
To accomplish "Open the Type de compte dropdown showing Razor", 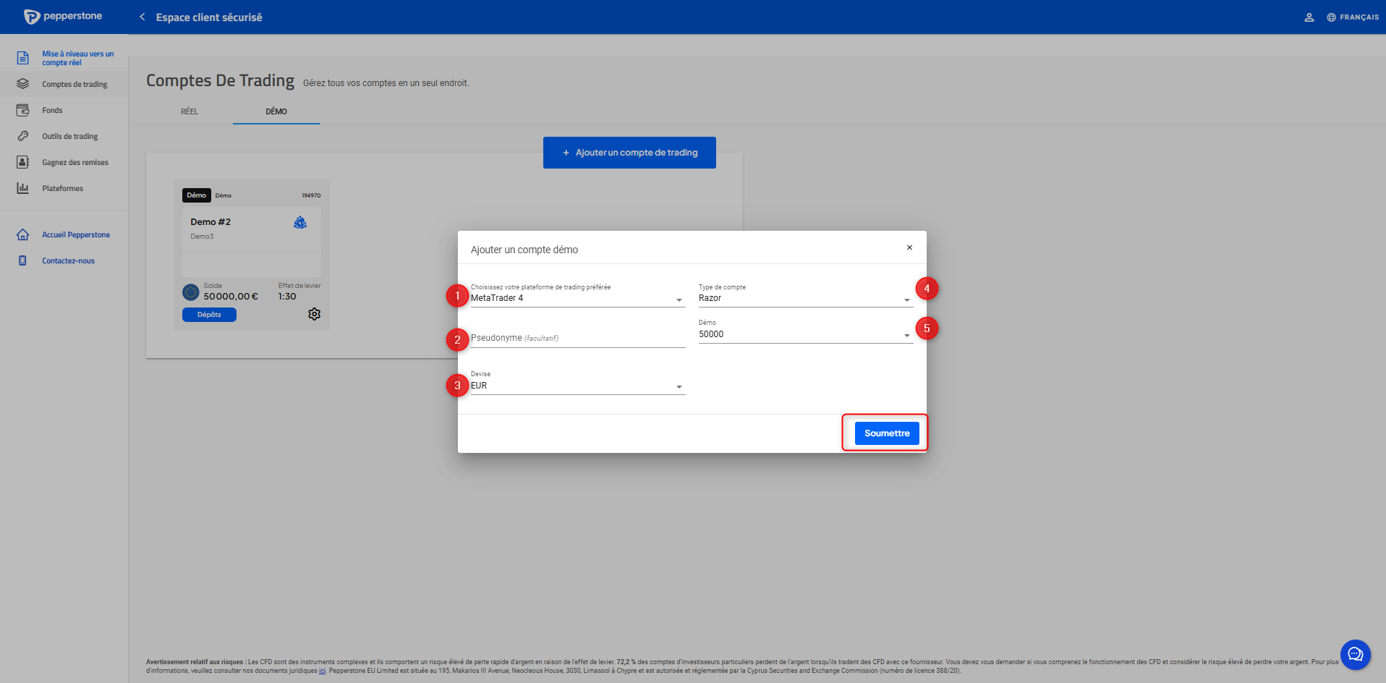I will [806, 298].
